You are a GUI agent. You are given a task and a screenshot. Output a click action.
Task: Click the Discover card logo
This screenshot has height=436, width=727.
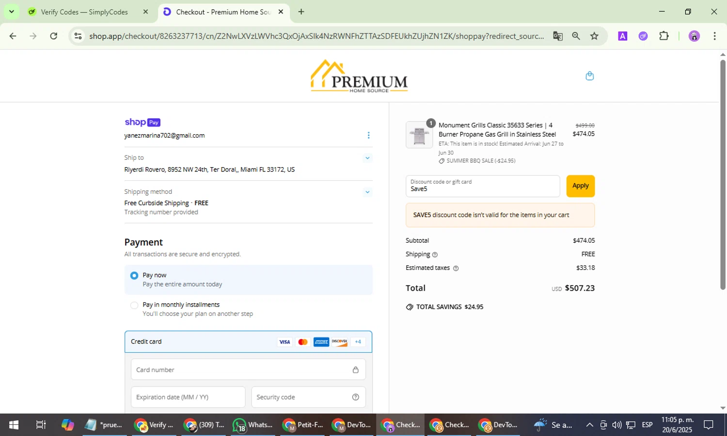[339, 342]
